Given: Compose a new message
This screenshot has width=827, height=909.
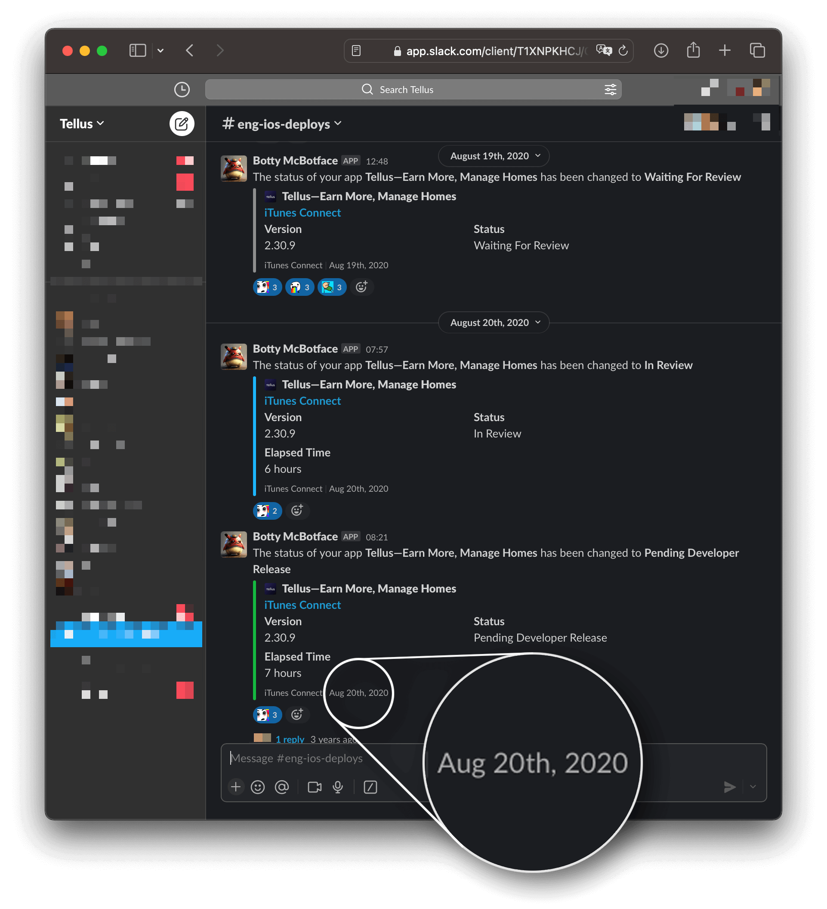Looking at the screenshot, I should coord(182,124).
